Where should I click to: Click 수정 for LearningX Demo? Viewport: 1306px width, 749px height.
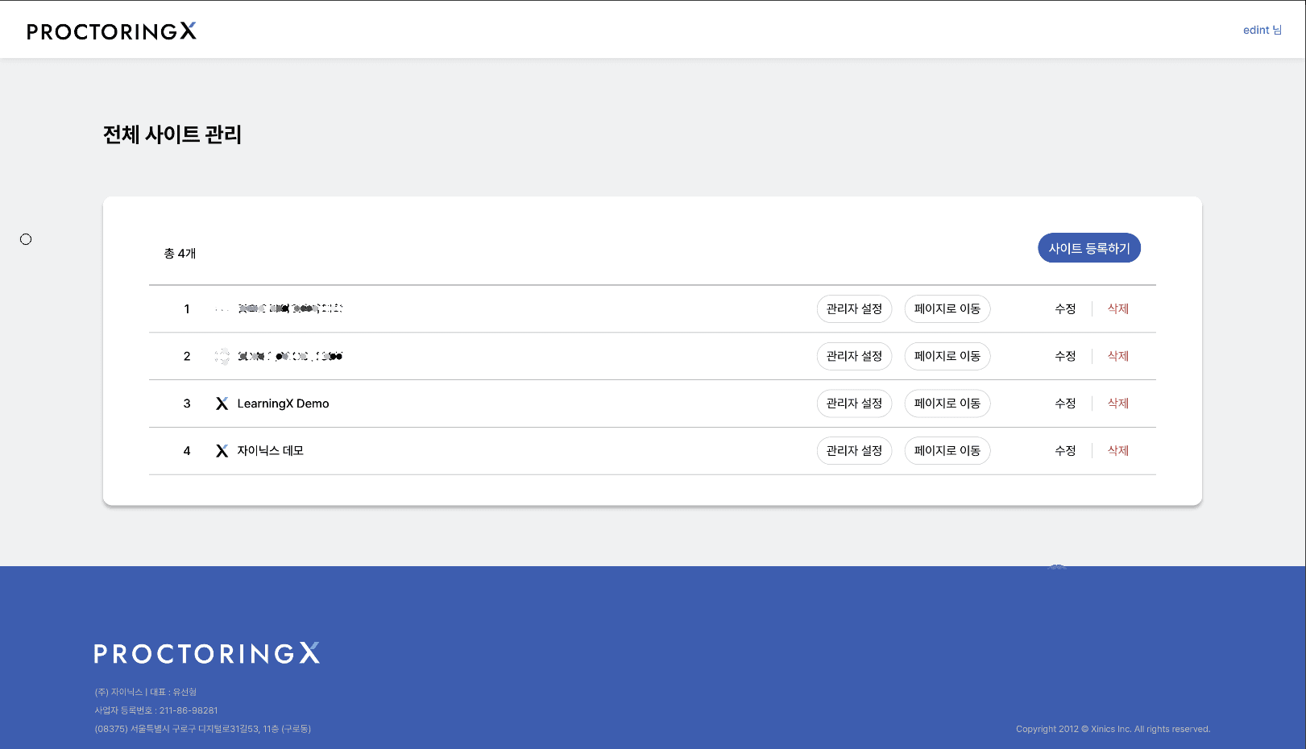point(1065,403)
